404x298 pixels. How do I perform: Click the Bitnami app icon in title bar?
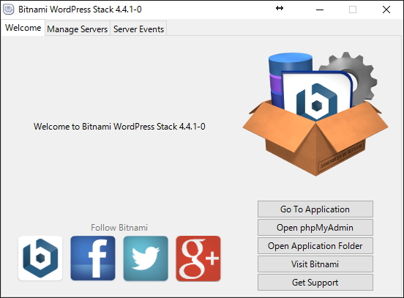9,10
